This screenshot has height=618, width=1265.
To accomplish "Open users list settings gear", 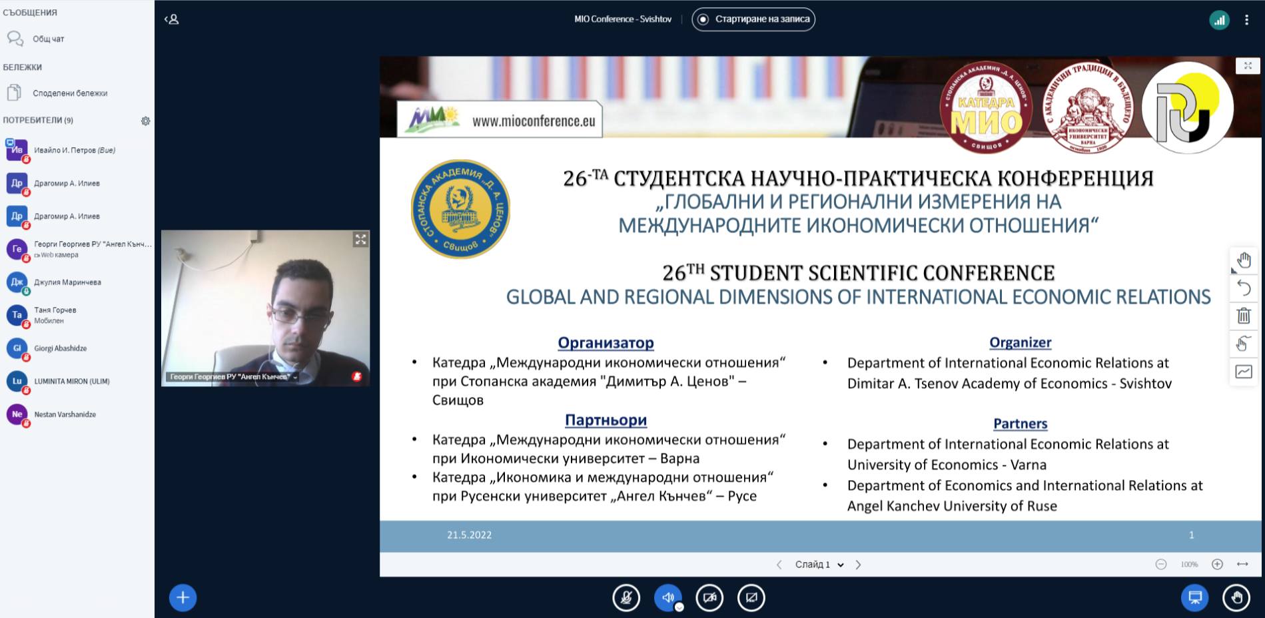I will pos(145,121).
